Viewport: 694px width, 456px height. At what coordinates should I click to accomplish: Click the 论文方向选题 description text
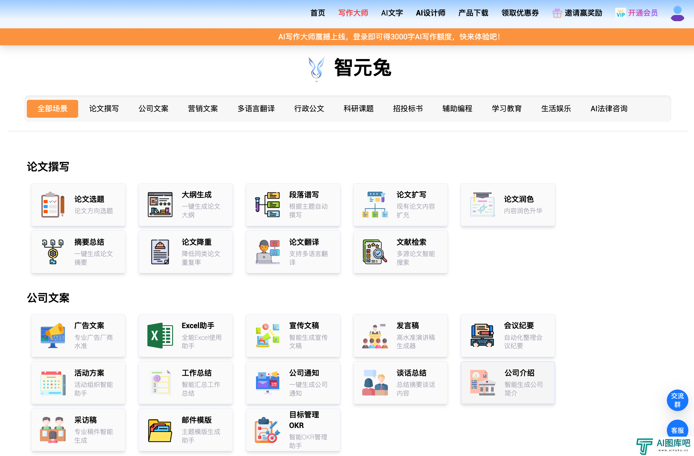tap(94, 211)
